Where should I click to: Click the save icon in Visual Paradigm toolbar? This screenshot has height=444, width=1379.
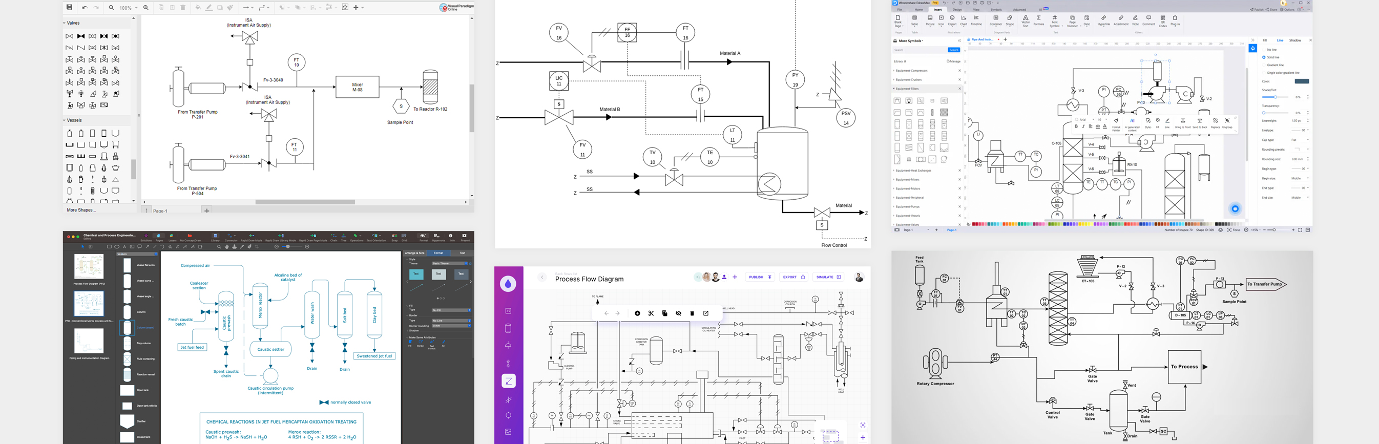[70, 8]
